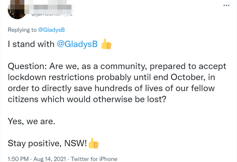The height and width of the screenshot is (162, 237).
Task: Click the "Stay positive, NSW!" text
Action: click(x=47, y=143)
